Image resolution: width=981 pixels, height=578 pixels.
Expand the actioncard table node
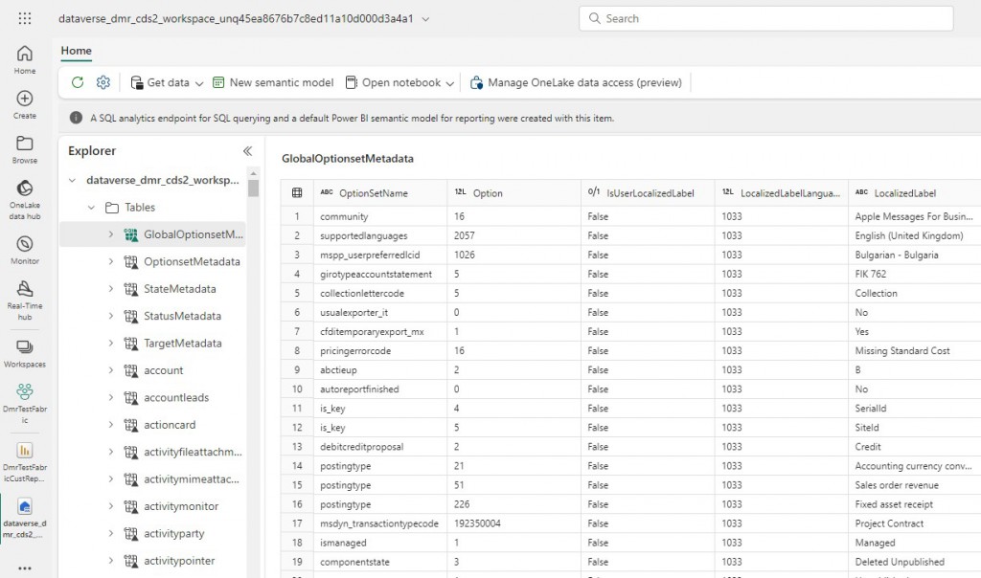click(111, 425)
